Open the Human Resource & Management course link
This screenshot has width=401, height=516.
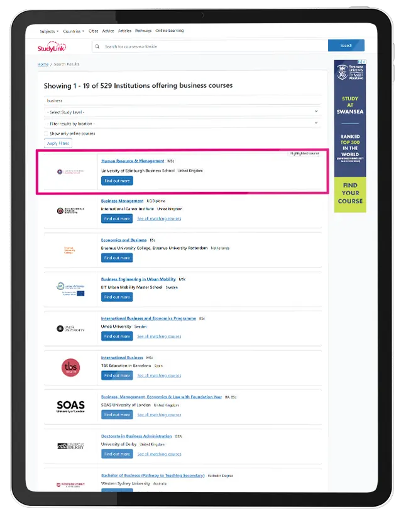click(133, 161)
